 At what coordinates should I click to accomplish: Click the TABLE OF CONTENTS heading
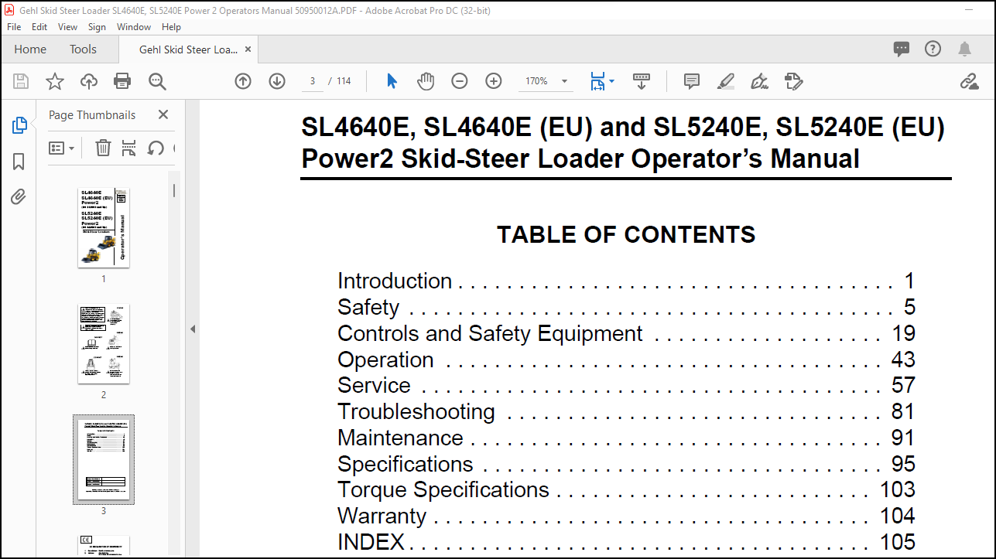(626, 234)
